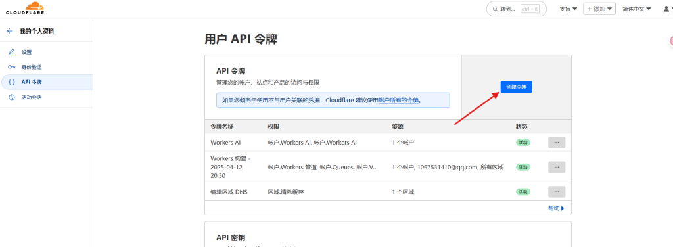The image size is (673, 247).
Task: Click the braces icon for API 令牌
Action: (12, 82)
